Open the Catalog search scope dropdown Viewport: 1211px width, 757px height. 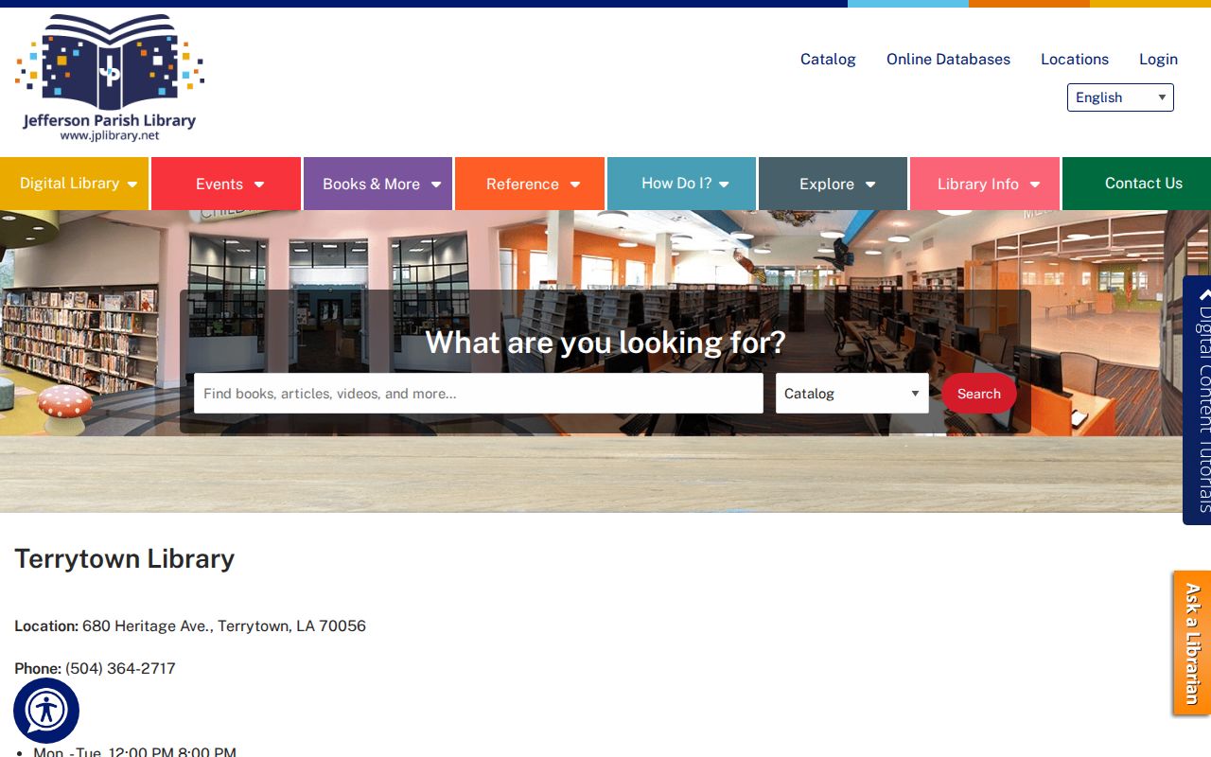click(852, 394)
